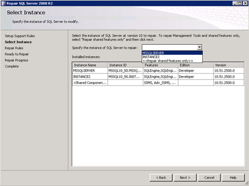The image size is (249, 186).
Task: Click the window resize grip corner
Action: (x=247, y=183)
